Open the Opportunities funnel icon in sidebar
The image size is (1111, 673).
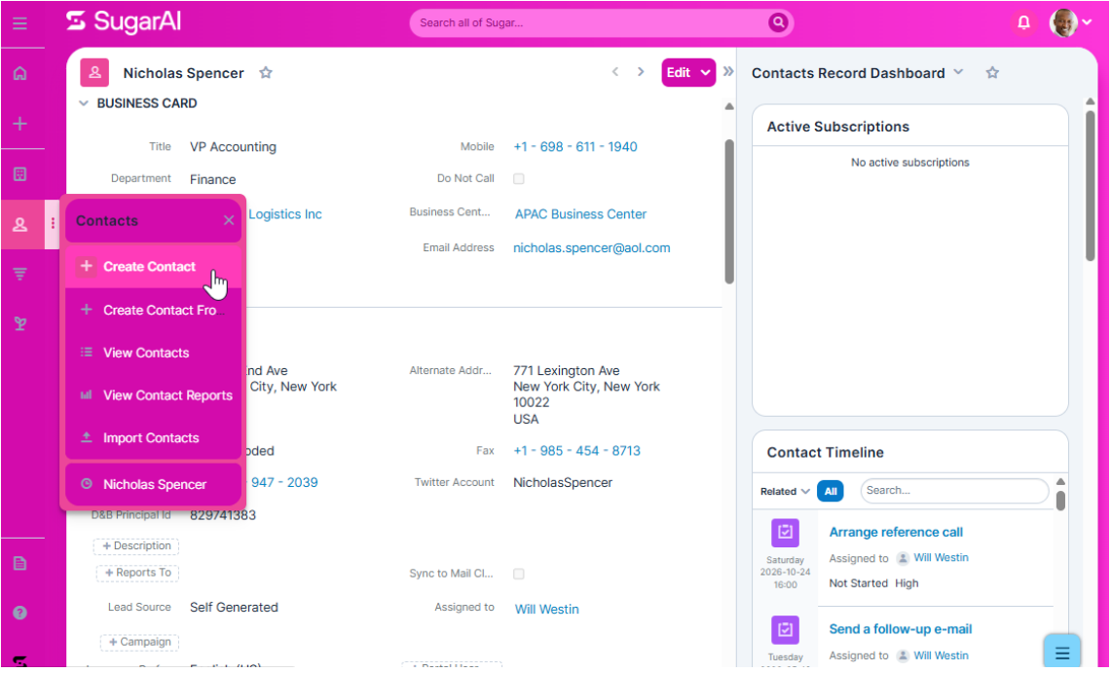coord(19,274)
